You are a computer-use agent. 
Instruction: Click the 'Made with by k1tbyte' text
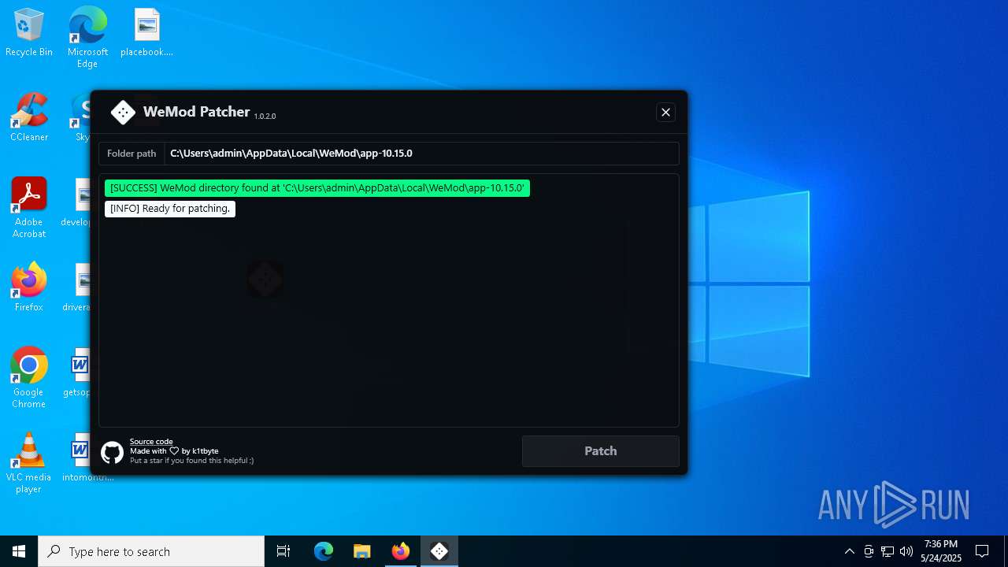(x=174, y=451)
